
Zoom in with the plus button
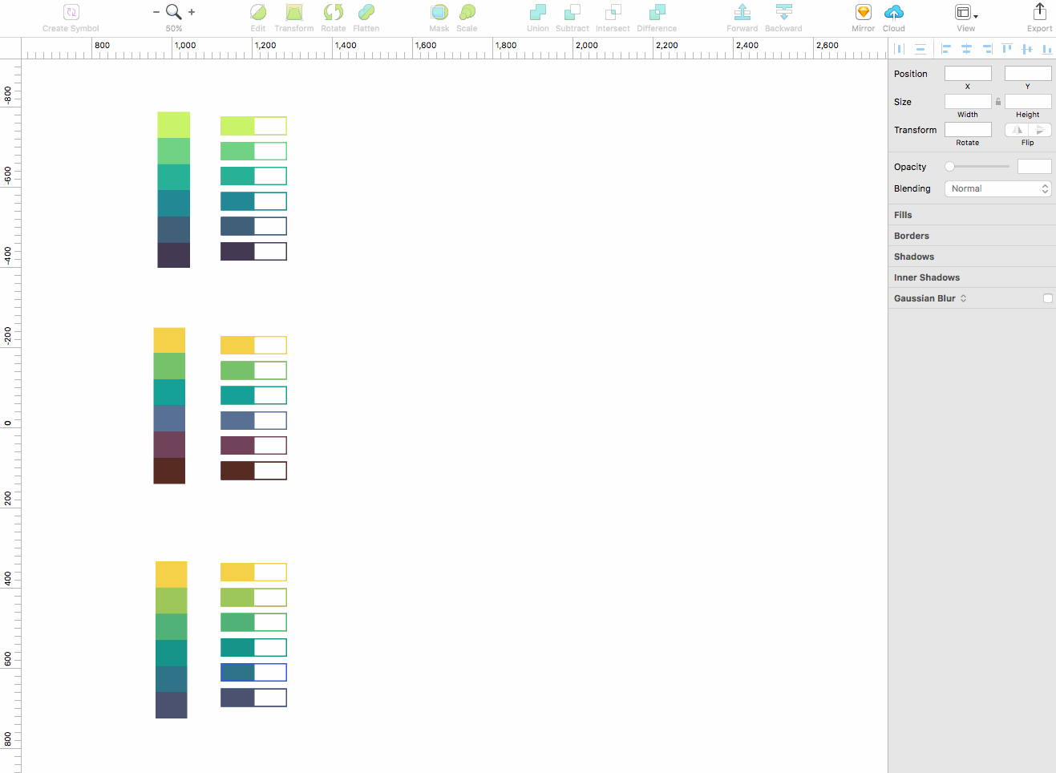(192, 12)
